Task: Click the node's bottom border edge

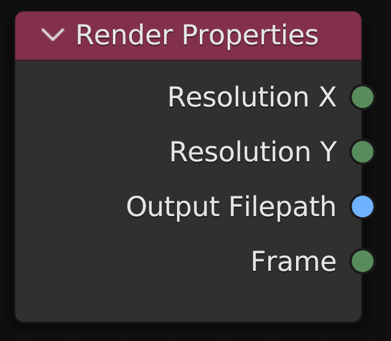Action: pyautogui.click(x=185, y=321)
